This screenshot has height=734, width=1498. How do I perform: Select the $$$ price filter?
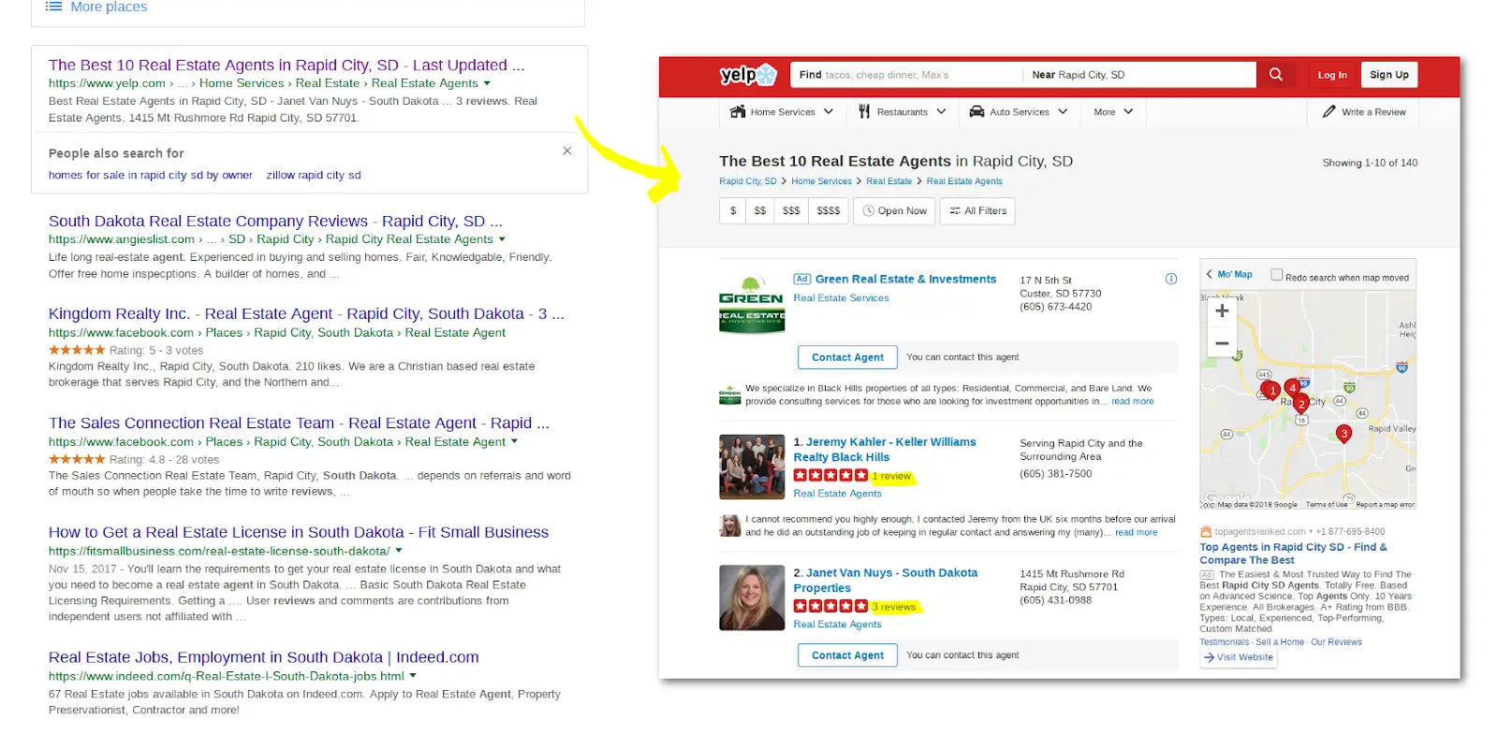(x=791, y=210)
